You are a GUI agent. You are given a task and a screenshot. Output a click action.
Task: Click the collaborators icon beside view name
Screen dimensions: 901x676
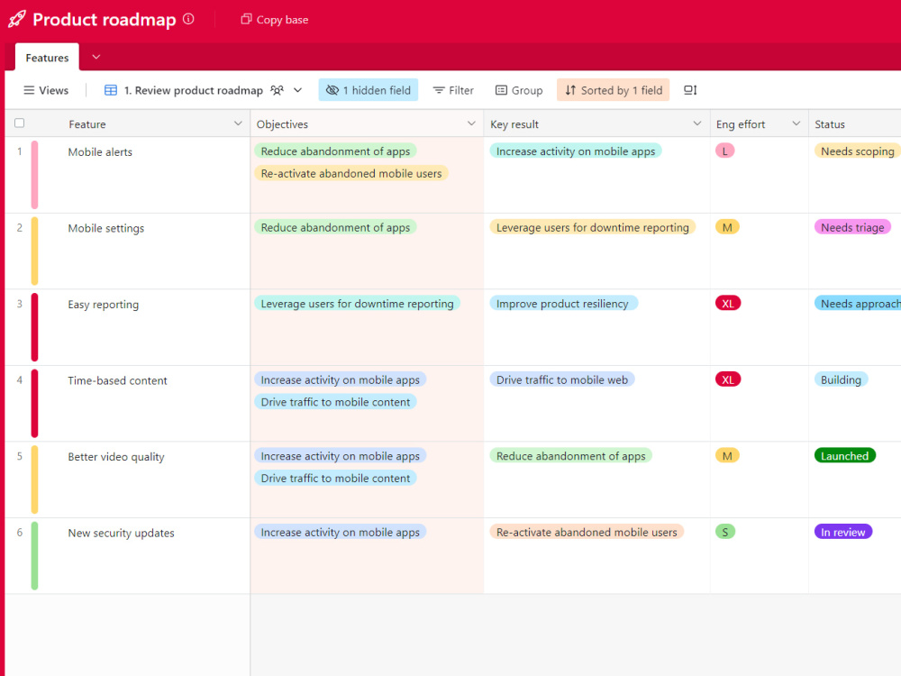[x=277, y=90]
